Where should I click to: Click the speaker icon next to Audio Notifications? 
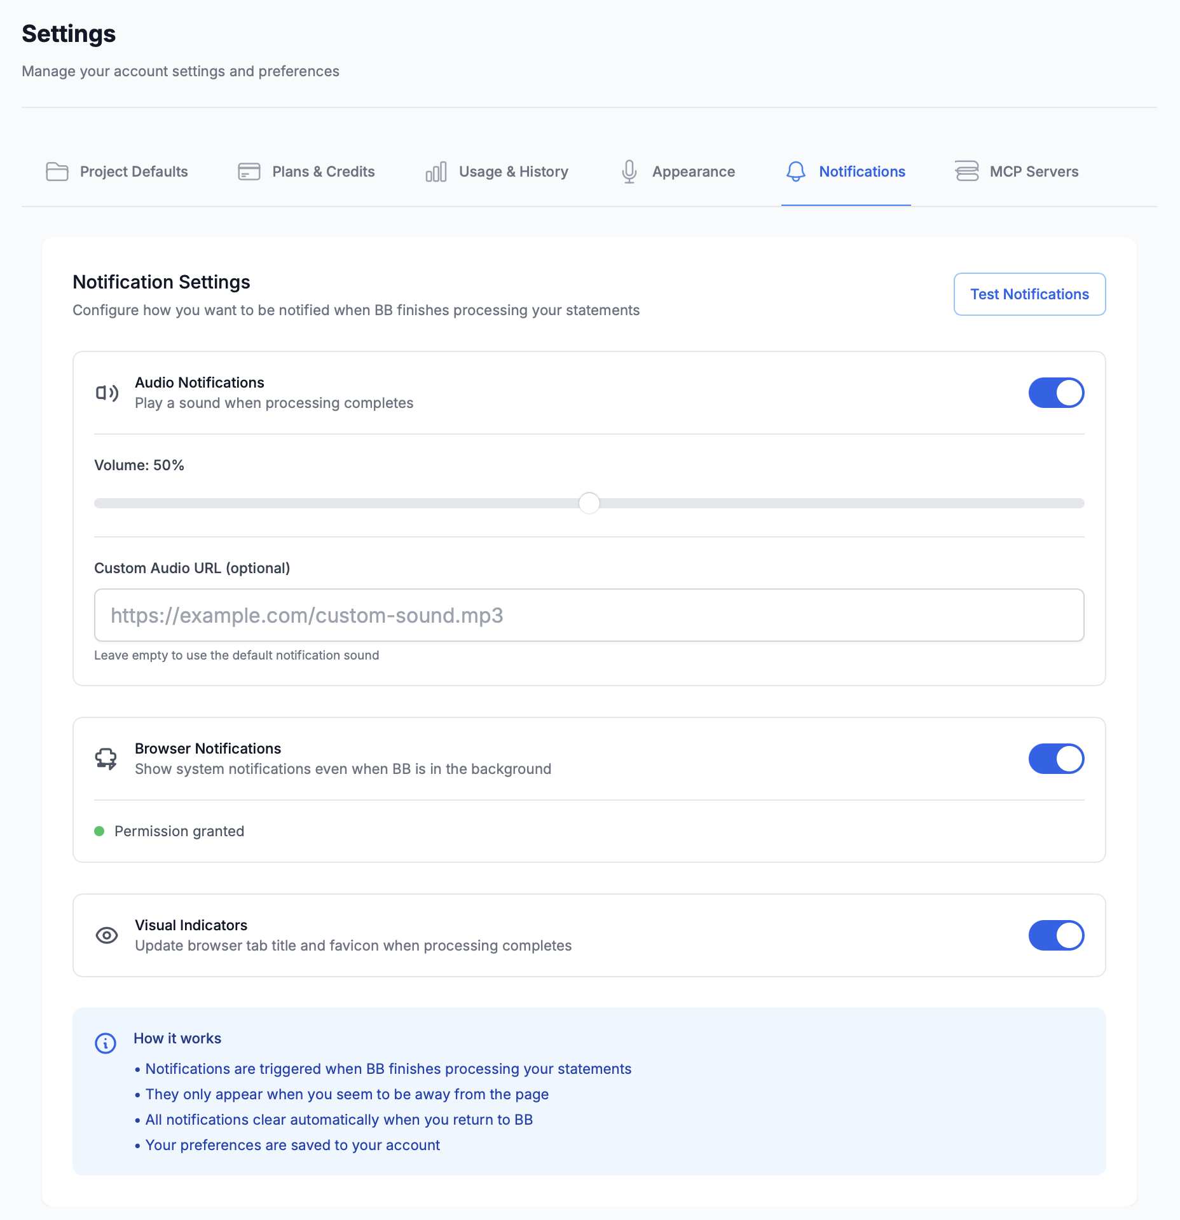[x=107, y=393]
